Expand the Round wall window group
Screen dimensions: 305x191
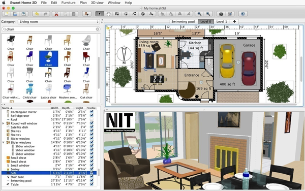(x=4, y=123)
